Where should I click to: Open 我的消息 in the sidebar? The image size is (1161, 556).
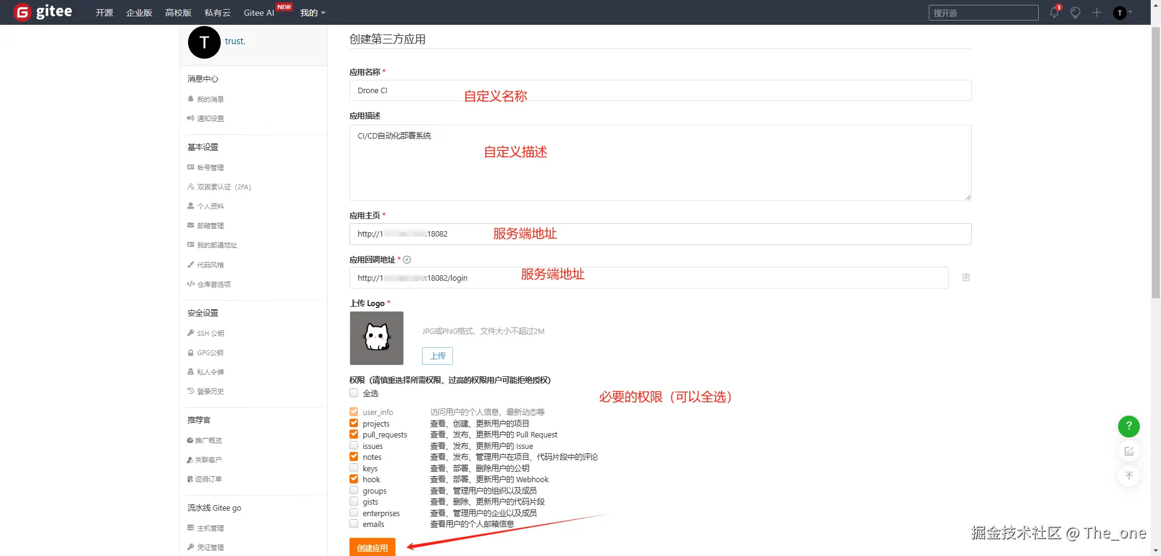206,99
